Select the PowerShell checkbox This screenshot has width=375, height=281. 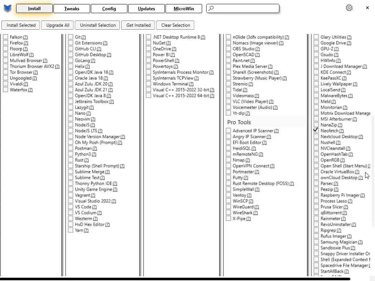click(x=149, y=60)
